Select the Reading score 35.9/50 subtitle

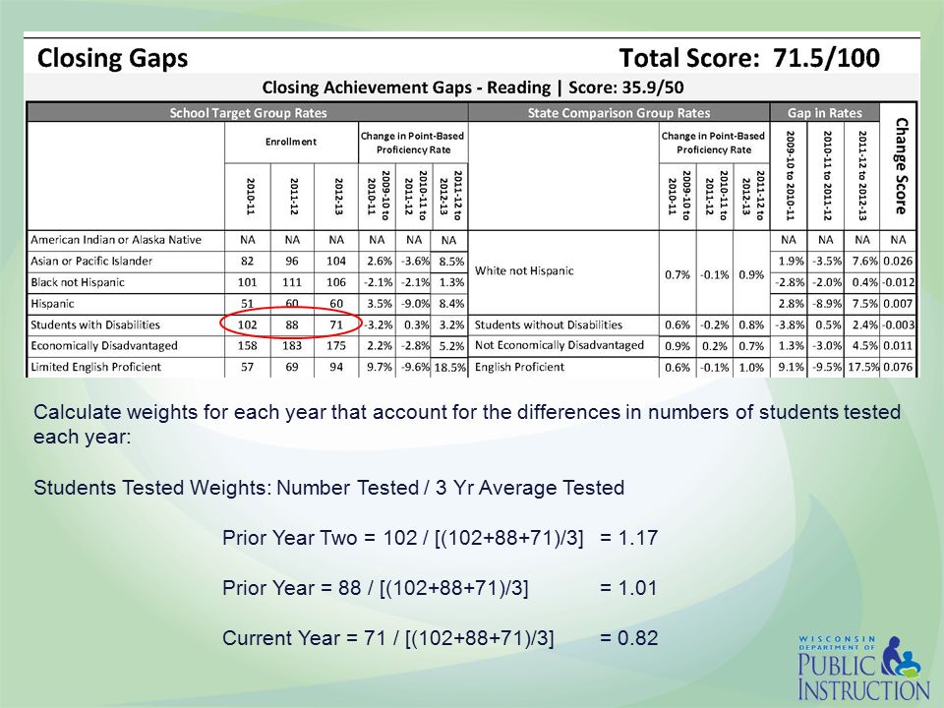coord(473,88)
